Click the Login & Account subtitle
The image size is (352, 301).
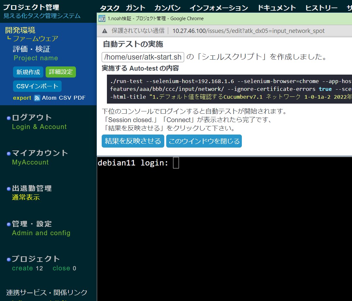[39, 127]
